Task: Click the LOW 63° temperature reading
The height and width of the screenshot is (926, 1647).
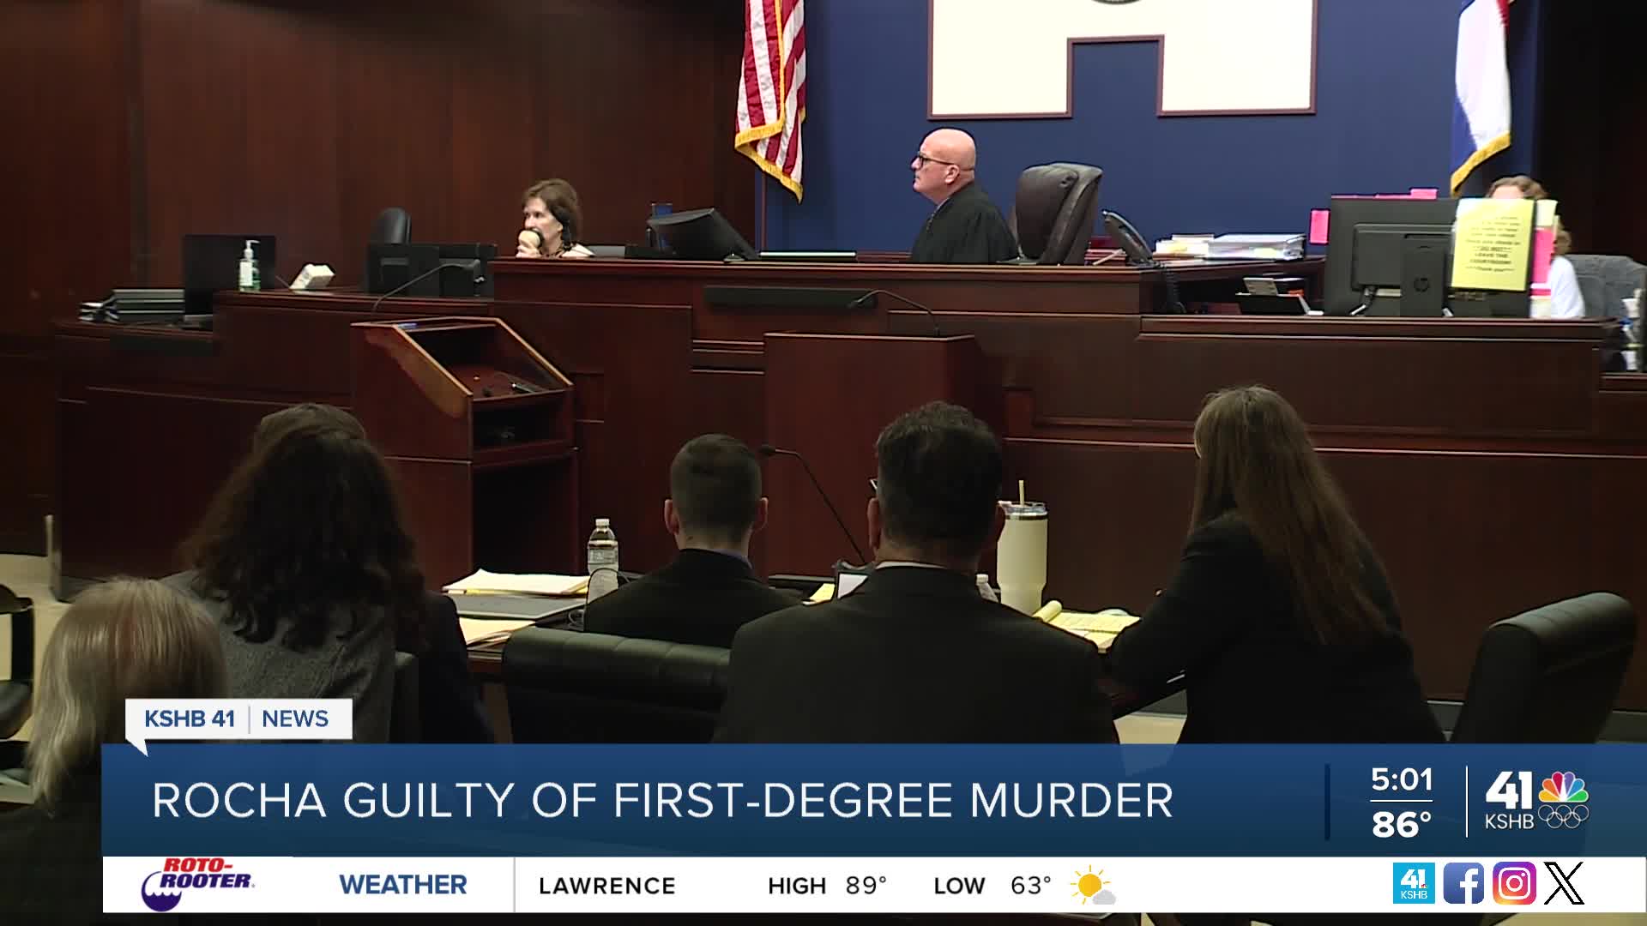Action: pos(993,885)
